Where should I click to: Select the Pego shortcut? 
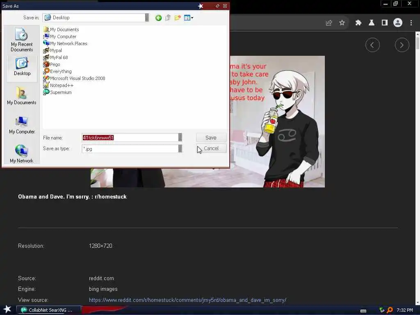click(x=52, y=64)
